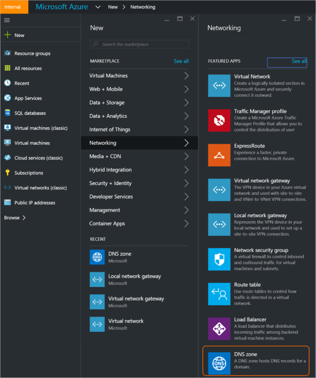Click the Search the marketplace field
This screenshot has height=378, width=316.
[140, 44]
